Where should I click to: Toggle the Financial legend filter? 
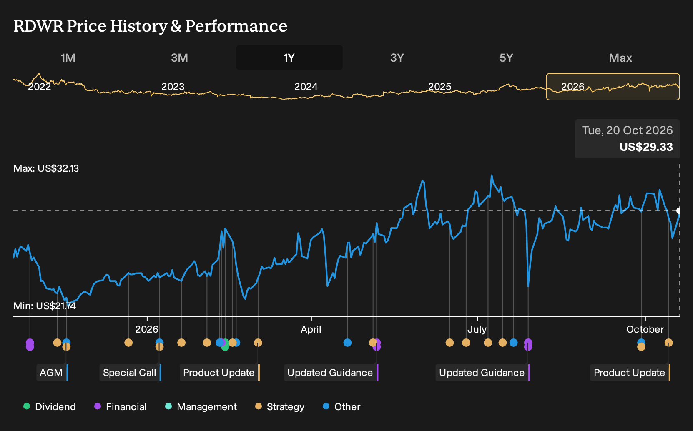pos(121,407)
